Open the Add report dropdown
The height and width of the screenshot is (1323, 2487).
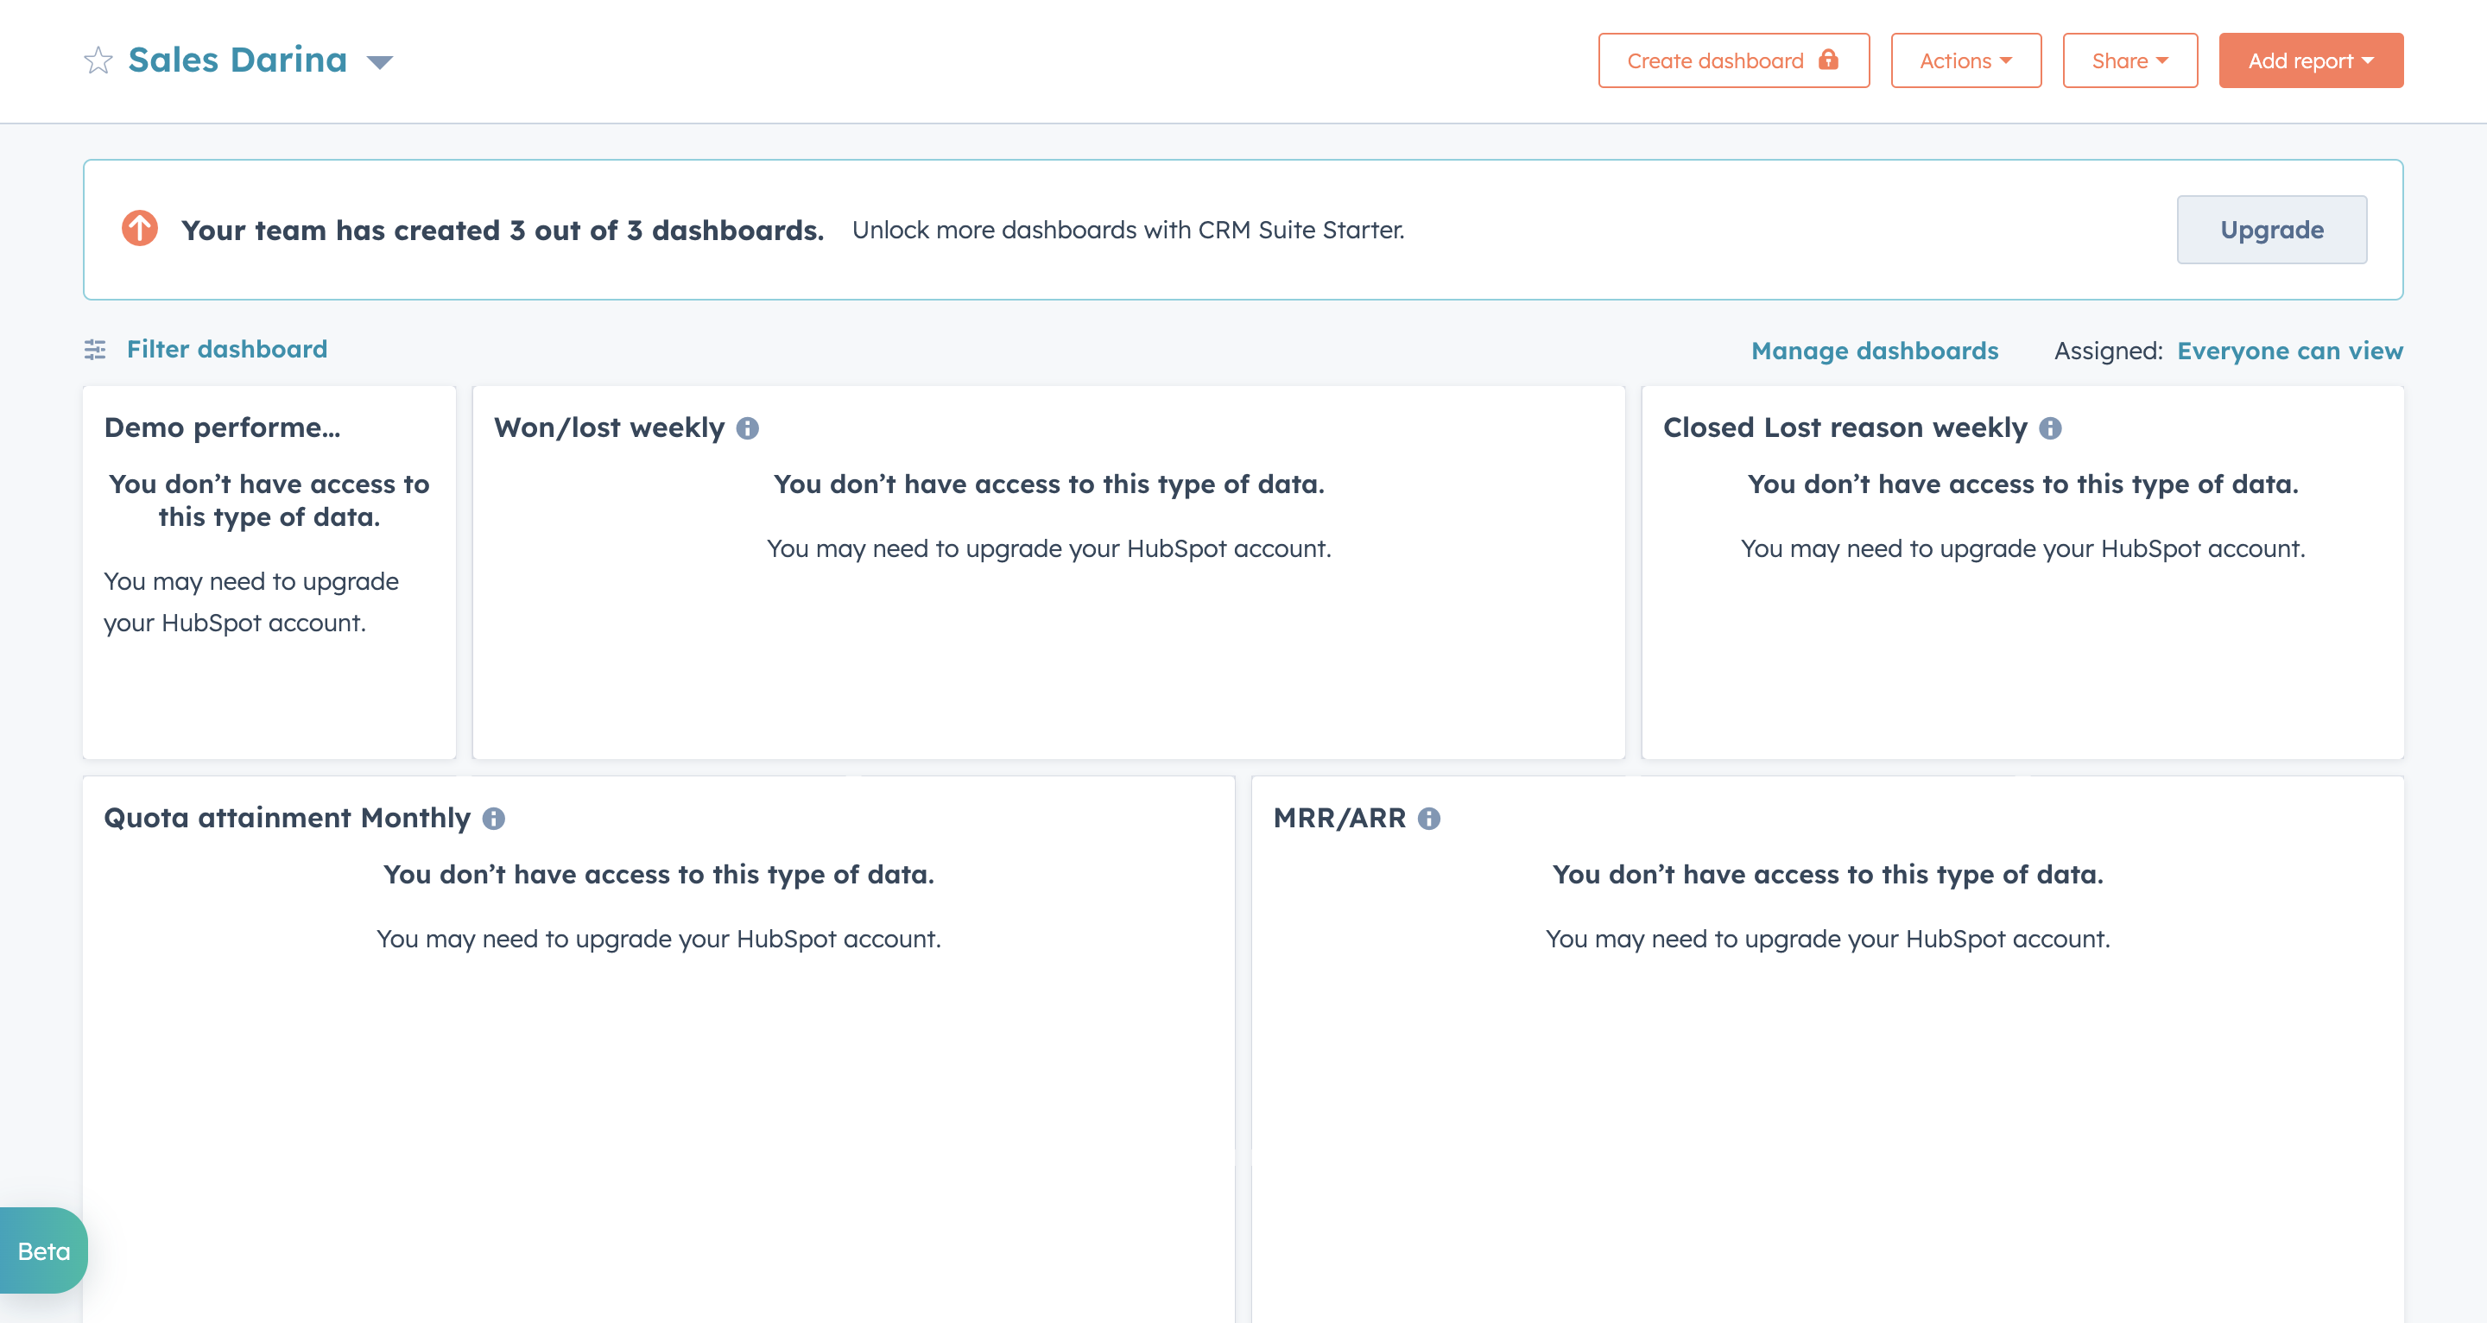(2310, 60)
